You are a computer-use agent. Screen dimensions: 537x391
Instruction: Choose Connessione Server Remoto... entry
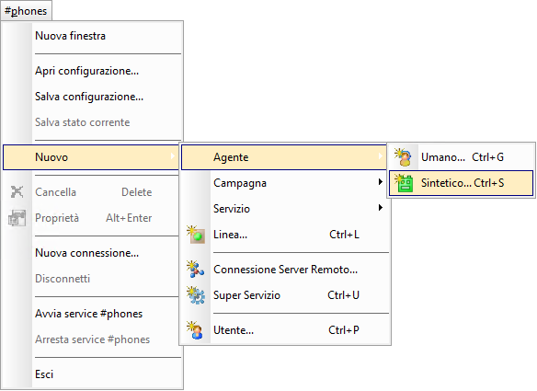(x=285, y=270)
